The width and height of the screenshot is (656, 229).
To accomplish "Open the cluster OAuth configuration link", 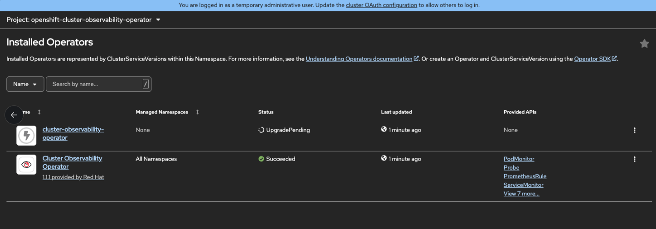I will tap(381, 5).
